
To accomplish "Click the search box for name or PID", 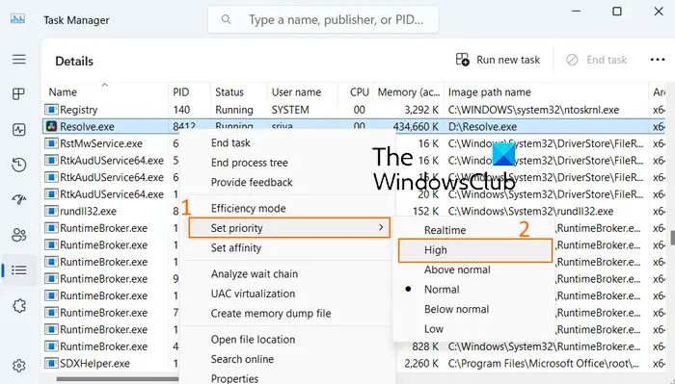I will point(323,19).
